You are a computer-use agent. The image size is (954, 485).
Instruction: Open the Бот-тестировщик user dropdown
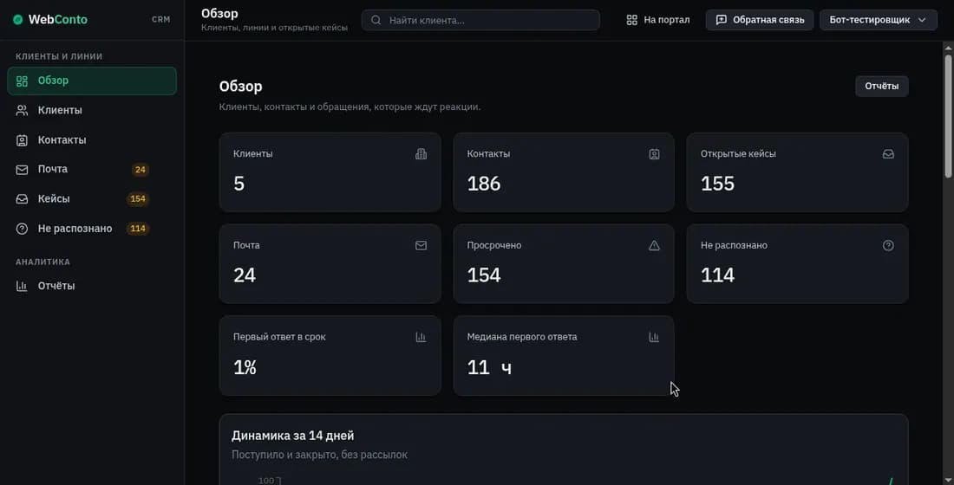[878, 20]
